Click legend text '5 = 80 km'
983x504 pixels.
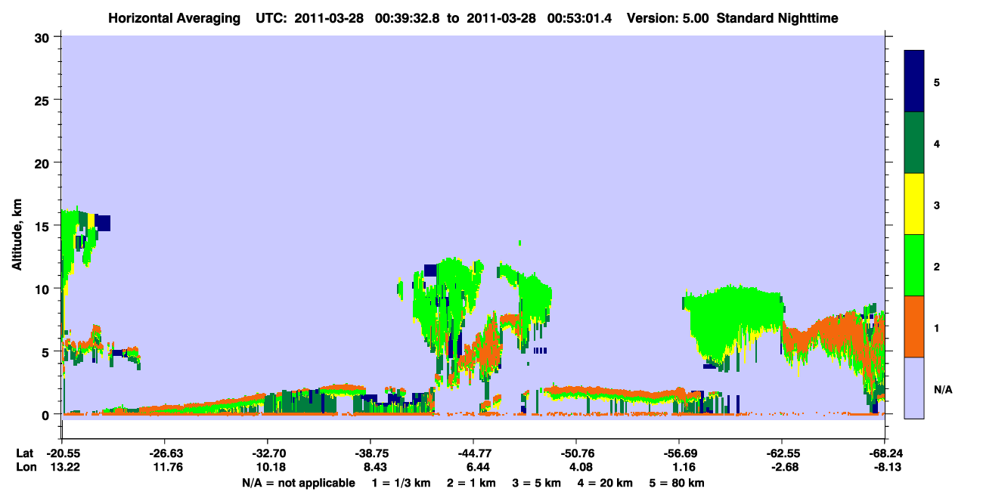point(677,483)
